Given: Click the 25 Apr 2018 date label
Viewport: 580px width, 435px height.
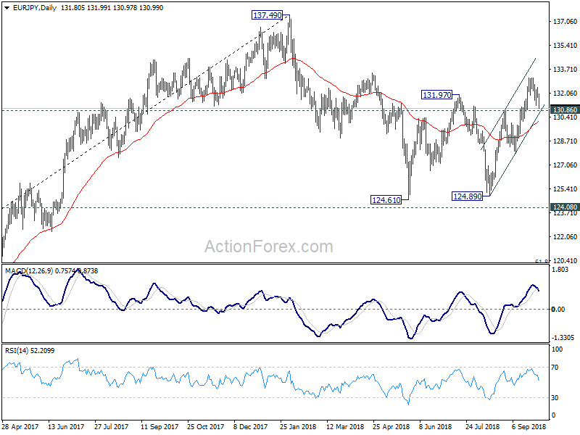Looking at the screenshot, I should click(x=391, y=426).
